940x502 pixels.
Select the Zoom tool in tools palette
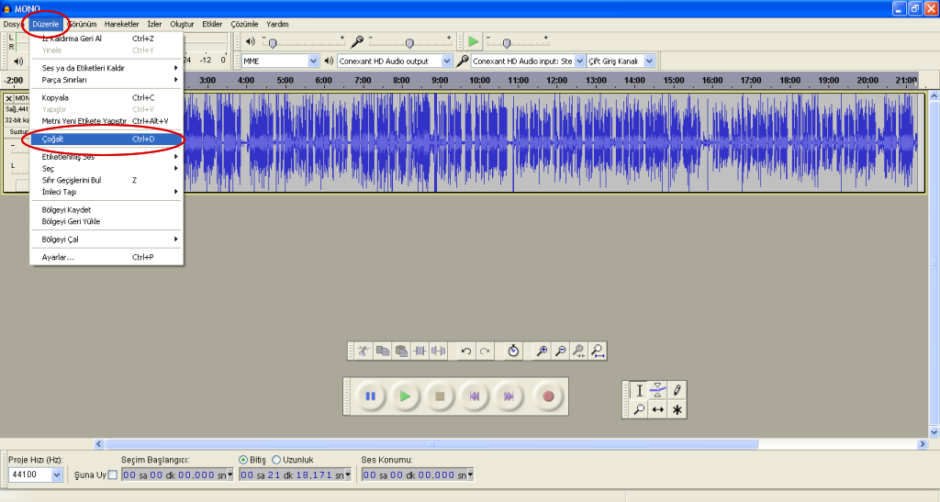click(x=639, y=409)
